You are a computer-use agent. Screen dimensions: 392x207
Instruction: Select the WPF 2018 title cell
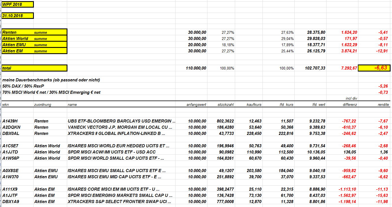[17, 4]
